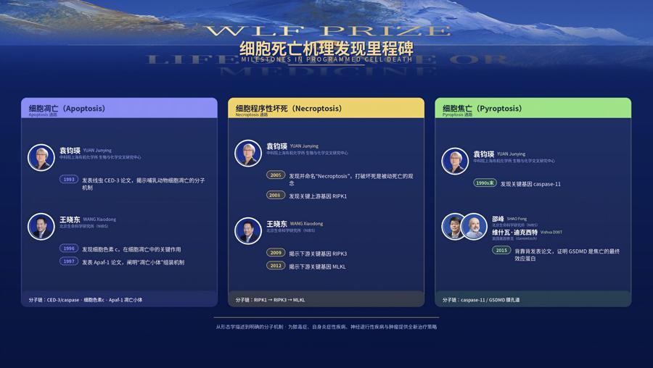This screenshot has width=653, height=368.
Task: Click Yuan Junying's portrait in Pyroptosis panel
Action: 455,161
